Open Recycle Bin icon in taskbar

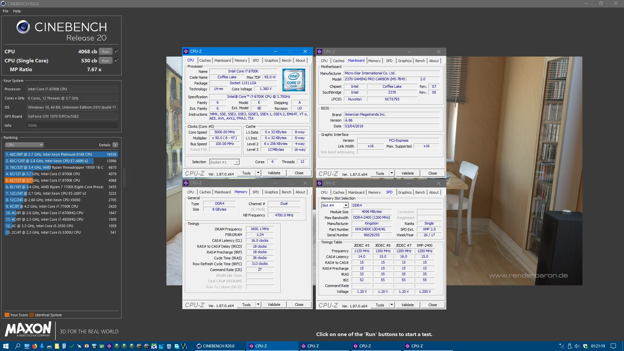[x=169, y=346]
